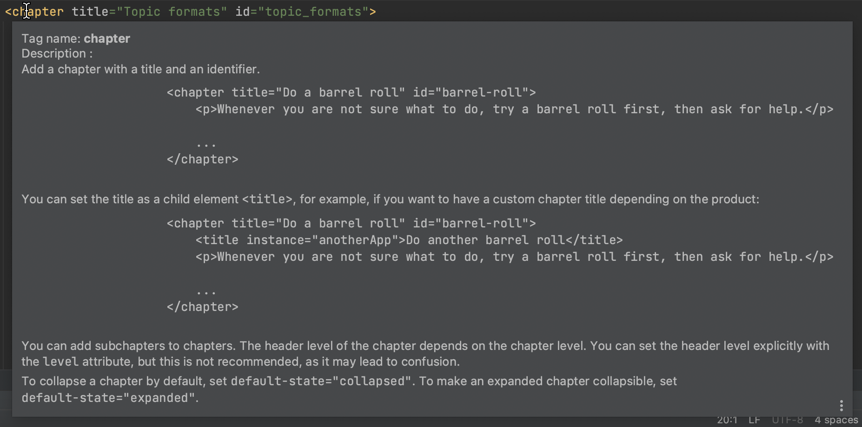The width and height of the screenshot is (862, 427).
Task: Place cursor in the topic_formats id value
Action: point(314,11)
